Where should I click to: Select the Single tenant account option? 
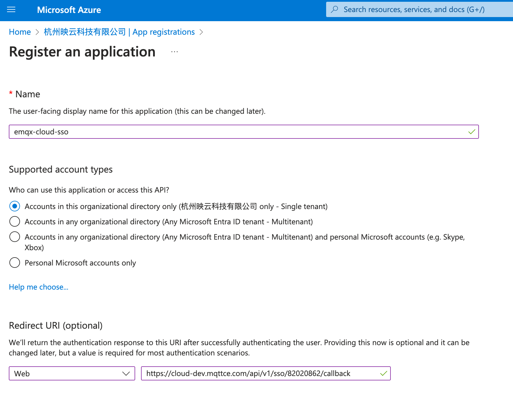click(15, 206)
